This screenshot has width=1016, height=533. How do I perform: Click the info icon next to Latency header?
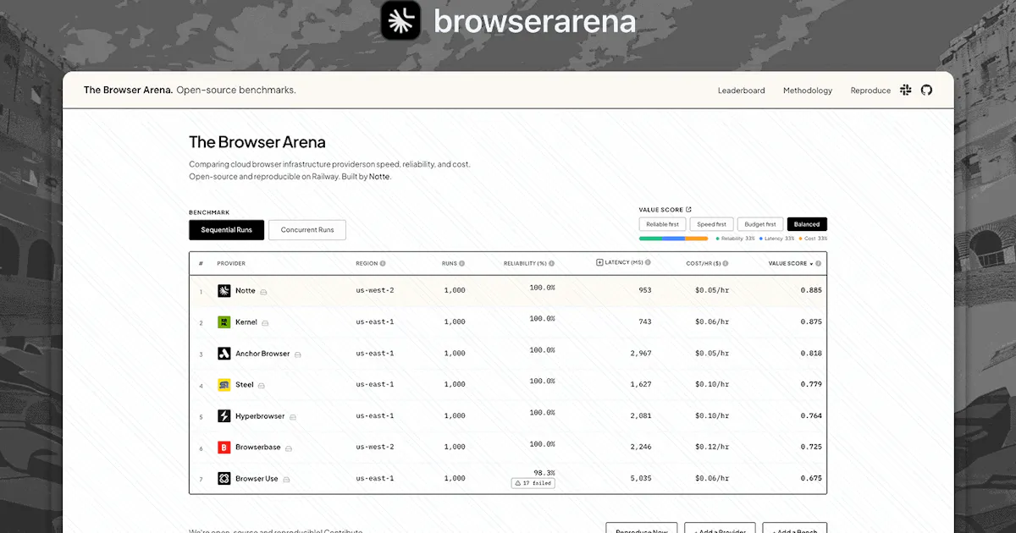[x=649, y=263]
